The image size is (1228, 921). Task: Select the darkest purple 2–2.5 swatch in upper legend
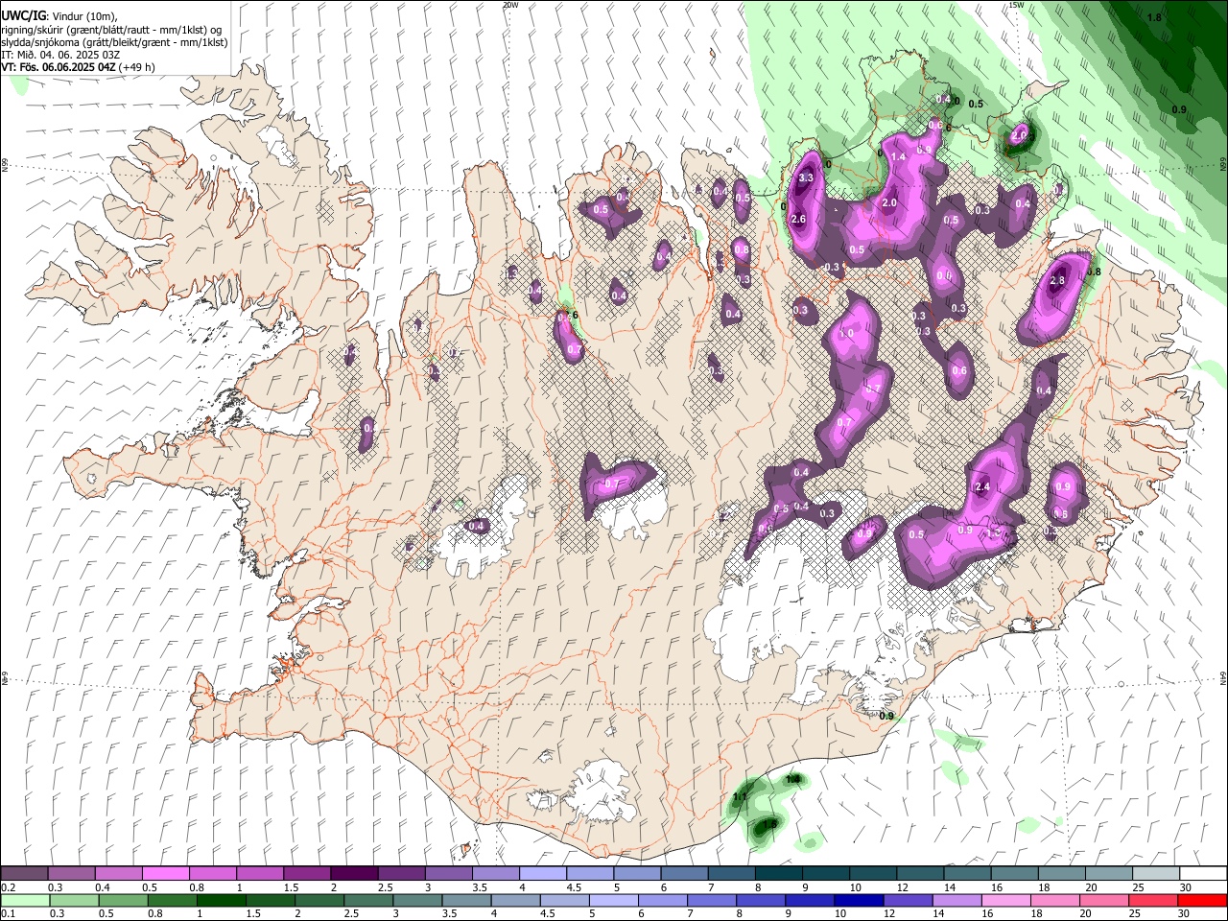click(x=353, y=873)
